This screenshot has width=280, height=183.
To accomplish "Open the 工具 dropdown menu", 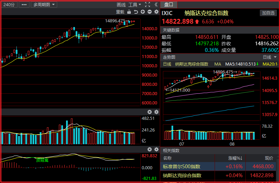I will tap(135, 5).
